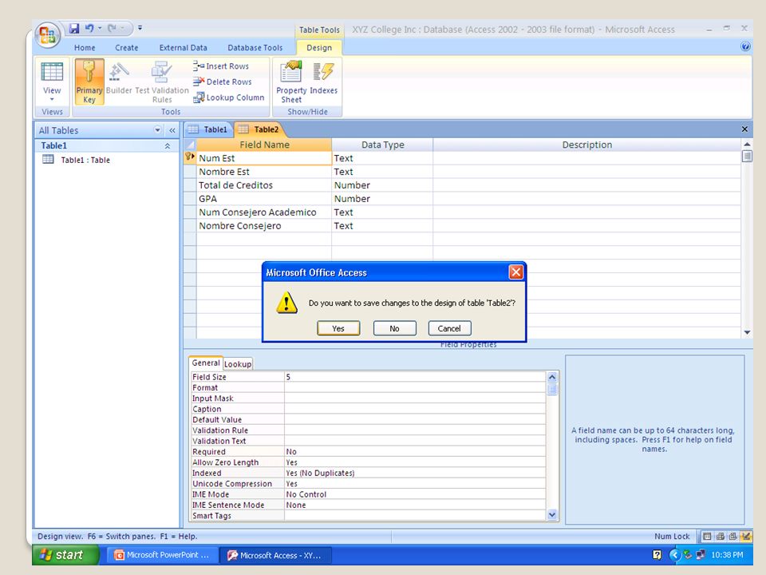766x575 pixels.
Task: Redo via the Quick Access toolbar
Action: click(112, 29)
